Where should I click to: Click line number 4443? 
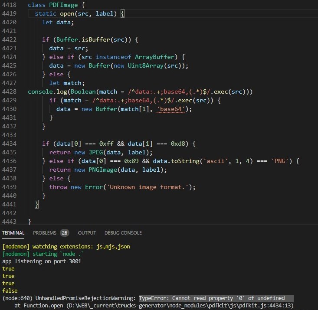9,222
